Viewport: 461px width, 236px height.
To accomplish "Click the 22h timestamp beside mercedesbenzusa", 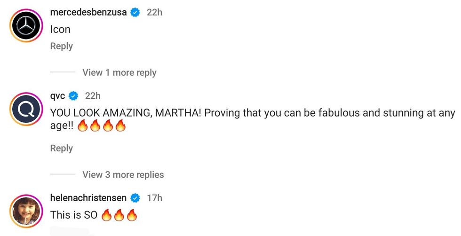I will click(154, 13).
